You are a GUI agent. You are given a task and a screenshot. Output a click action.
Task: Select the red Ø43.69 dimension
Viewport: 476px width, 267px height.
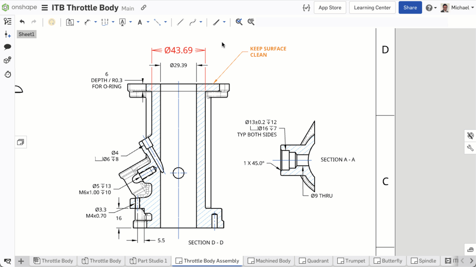[x=178, y=50]
